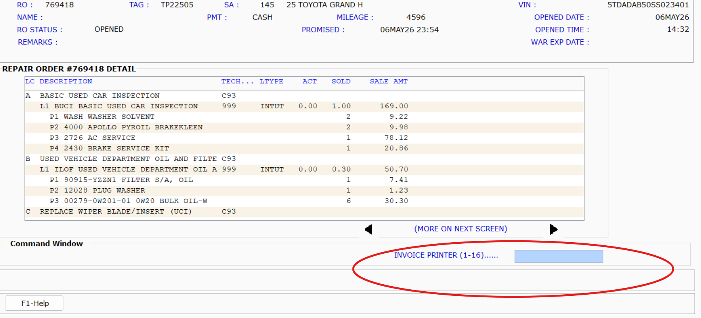Select line B USED VEHICLE DEPARTMENT OIL AND FILTE
Image resolution: width=701 pixels, height=318 pixels.
click(304, 159)
